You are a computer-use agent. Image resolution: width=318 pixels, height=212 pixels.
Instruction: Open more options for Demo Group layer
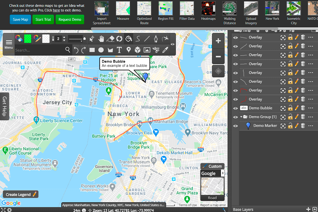(x=310, y=117)
